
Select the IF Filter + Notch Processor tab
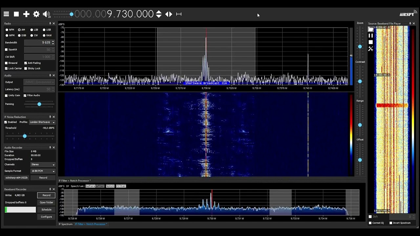(x=91, y=224)
